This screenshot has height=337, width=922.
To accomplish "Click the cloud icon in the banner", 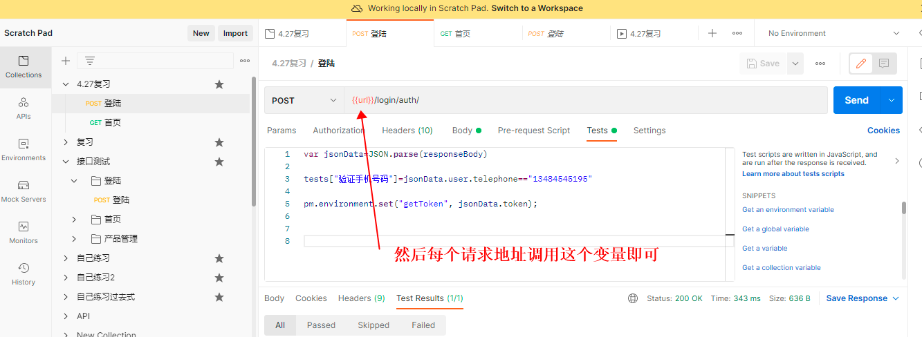I will point(357,8).
